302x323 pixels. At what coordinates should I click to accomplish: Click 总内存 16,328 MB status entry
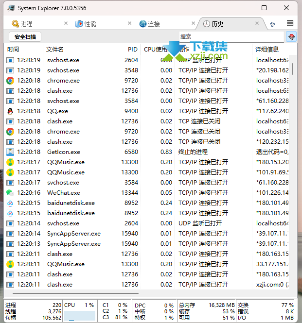[207, 305]
